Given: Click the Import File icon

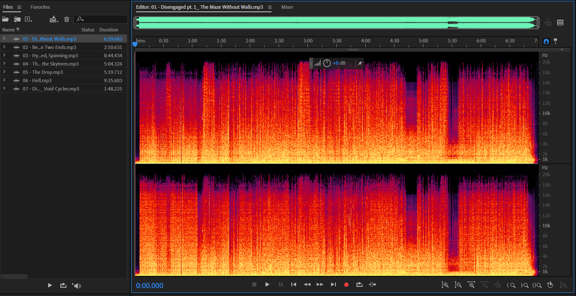Looking at the screenshot, I should pos(17,19).
